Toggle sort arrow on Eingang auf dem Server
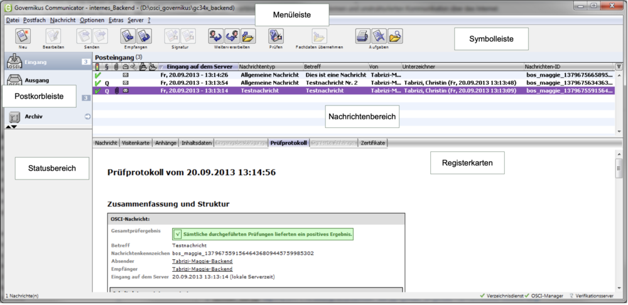Viewport: 628px width, 305px height. click(x=161, y=67)
